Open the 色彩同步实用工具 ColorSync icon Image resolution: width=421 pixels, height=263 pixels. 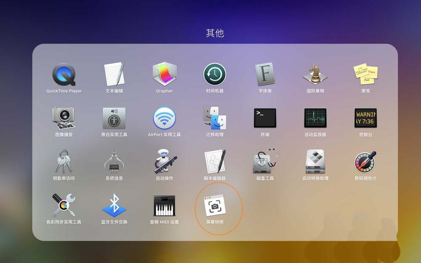[64, 205]
